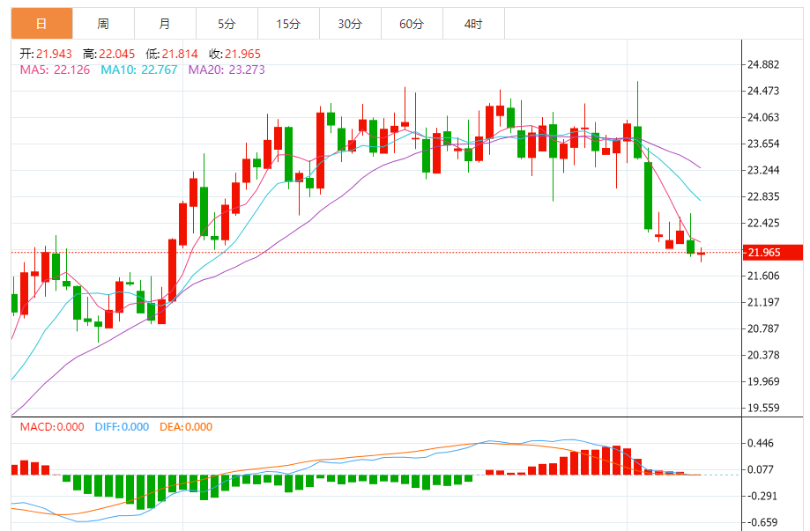Click the MA10: 22.767 legend
This screenshot has width=810, height=531.
pyautogui.click(x=139, y=70)
